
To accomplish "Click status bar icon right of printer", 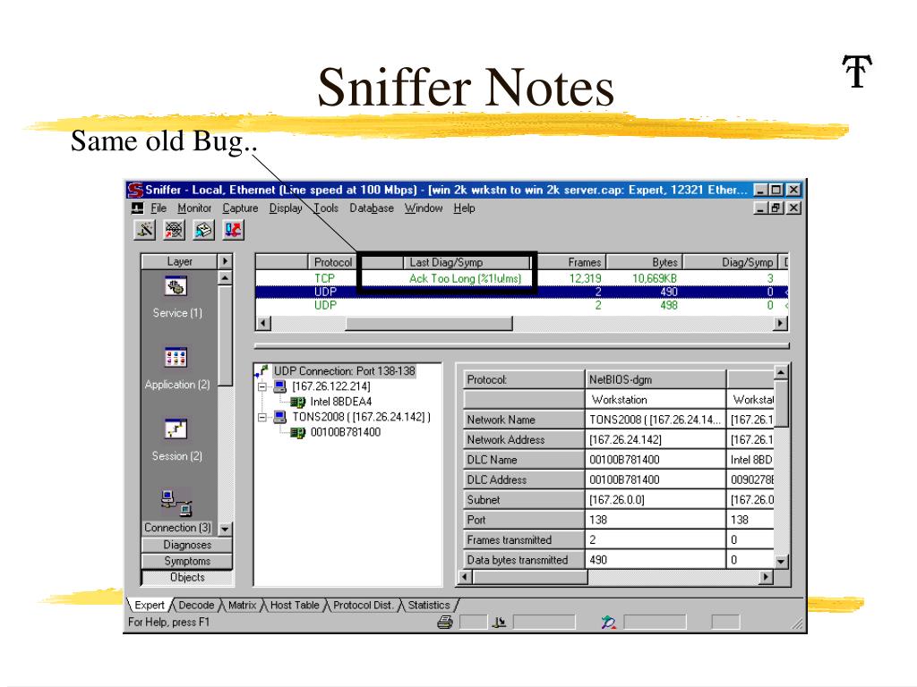I will (498, 623).
